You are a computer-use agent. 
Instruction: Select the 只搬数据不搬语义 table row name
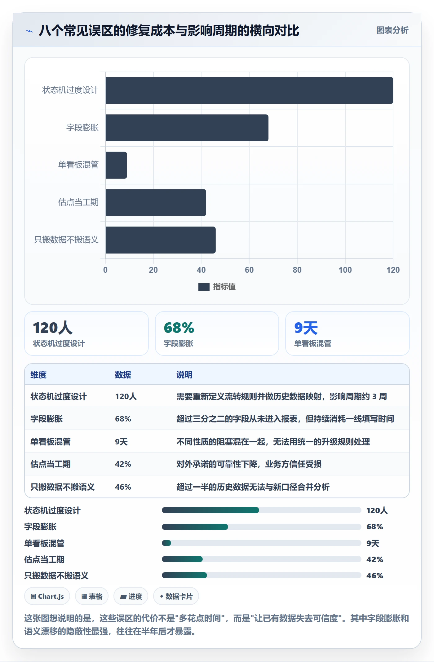point(63,487)
